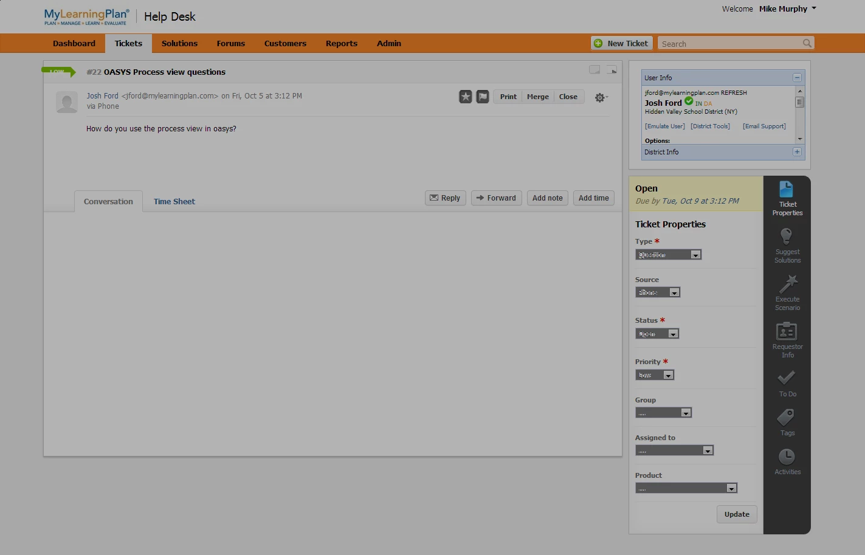Open the Type dropdown
Screen dimensions: 865x555
click(x=669, y=255)
